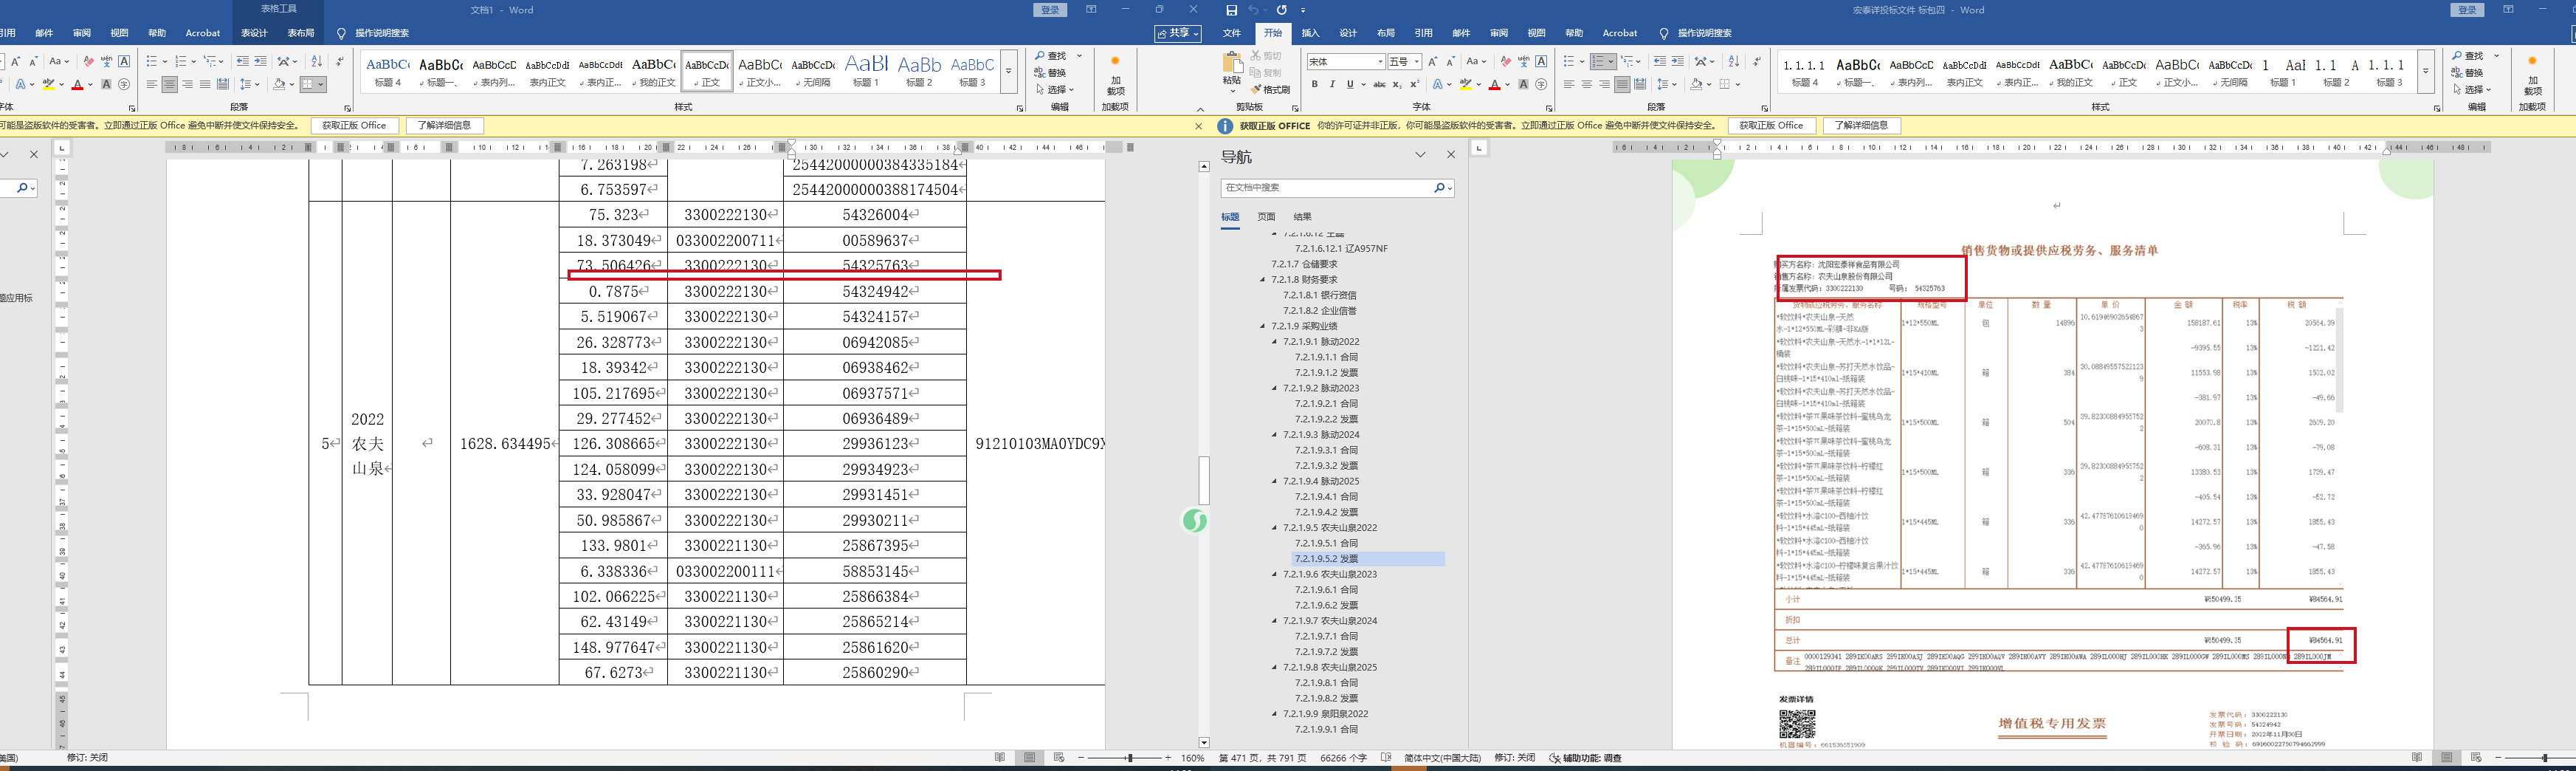Collapse the 7.2.1.8 财务要求 heading

[x=1263, y=280]
